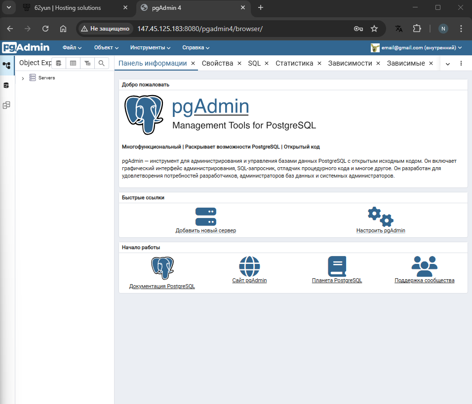The width and height of the screenshot is (472, 404).
Task: Open the Object Explorer sidebar icon
Action: (x=6, y=65)
